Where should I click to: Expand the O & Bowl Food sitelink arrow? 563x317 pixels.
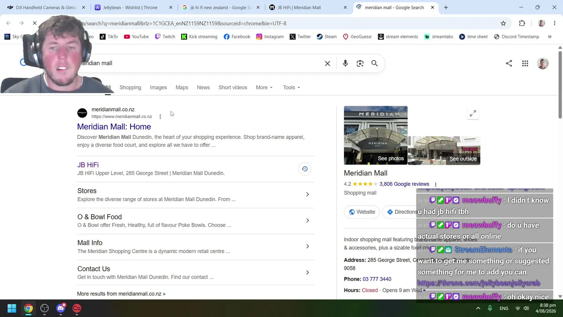307,221
